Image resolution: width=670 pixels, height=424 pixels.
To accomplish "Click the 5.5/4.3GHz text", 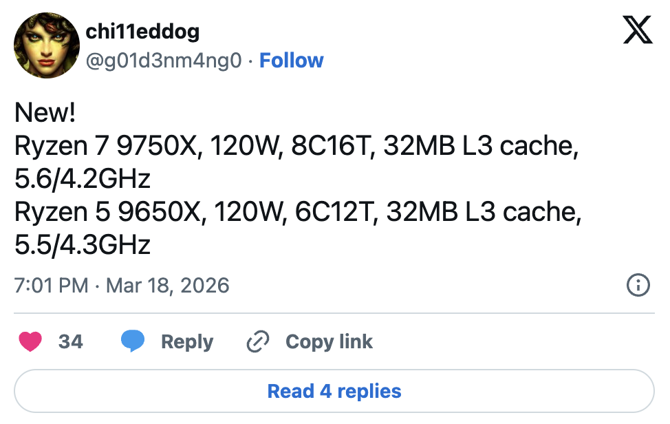I will [83, 245].
